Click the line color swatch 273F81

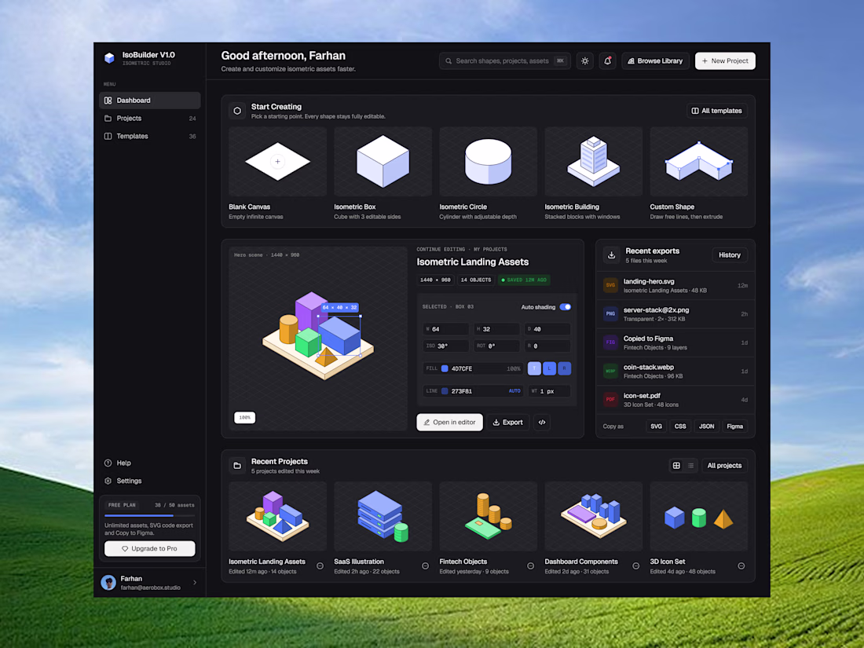coord(445,391)
